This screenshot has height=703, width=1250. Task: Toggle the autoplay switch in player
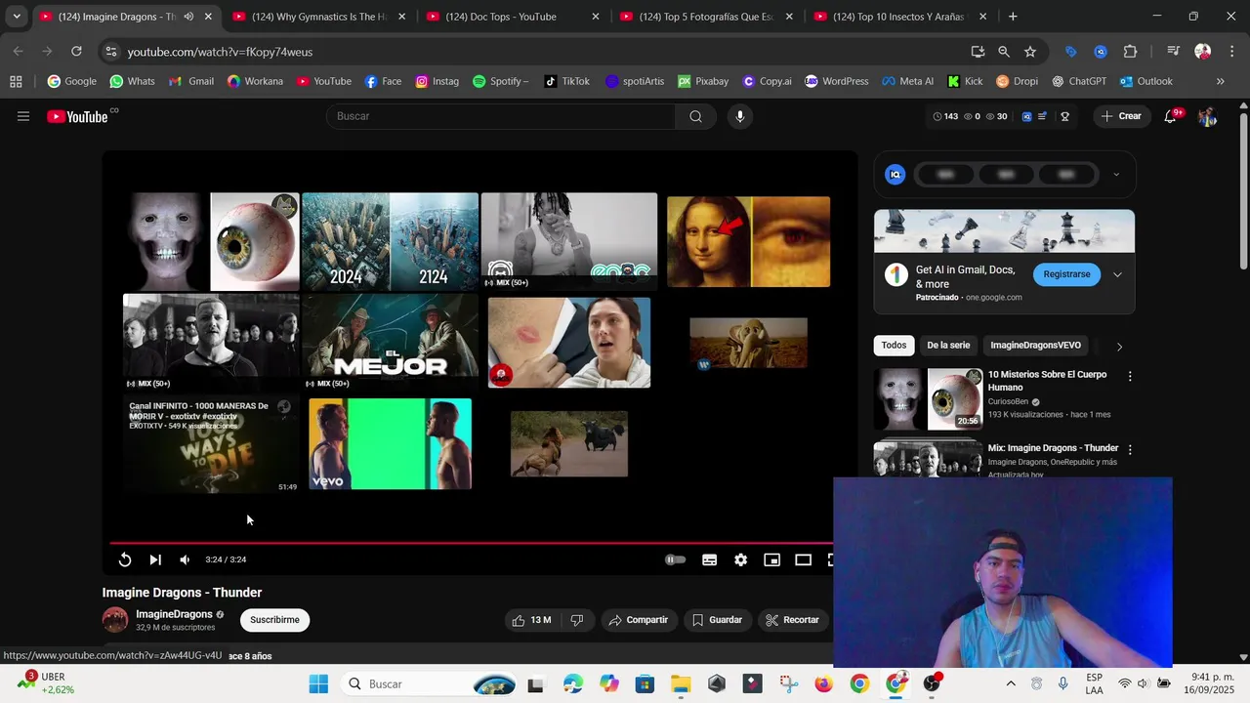(x=675, y=559)
